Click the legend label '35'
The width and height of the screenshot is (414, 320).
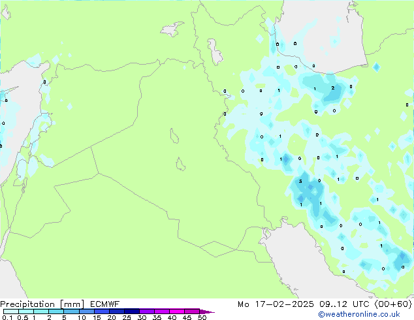157,317
